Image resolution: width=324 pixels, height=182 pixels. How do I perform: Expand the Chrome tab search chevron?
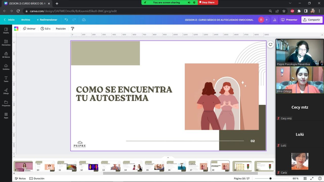pyautogui.click(x=290, y=3)
